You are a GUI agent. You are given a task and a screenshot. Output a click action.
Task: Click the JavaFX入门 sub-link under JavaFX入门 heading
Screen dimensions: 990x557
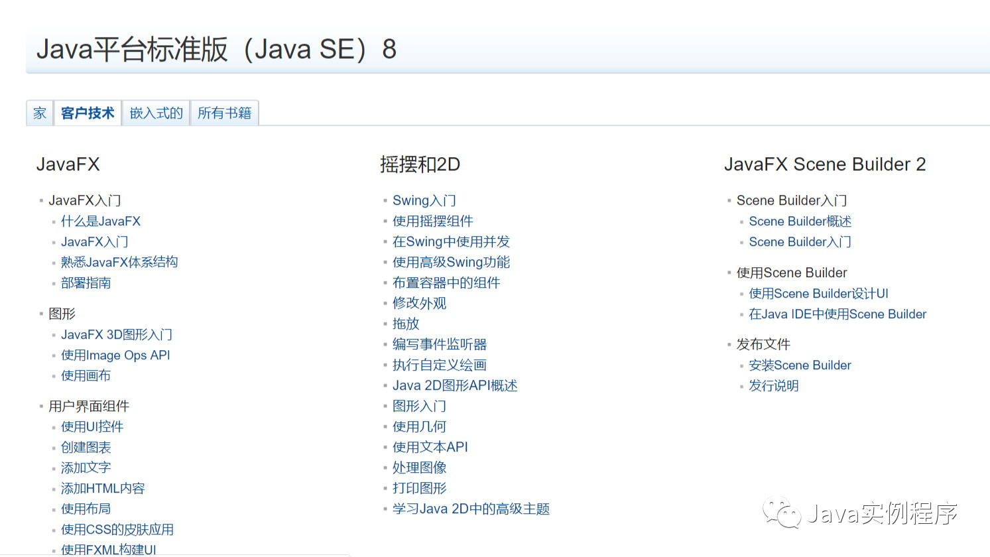[95, 242]
